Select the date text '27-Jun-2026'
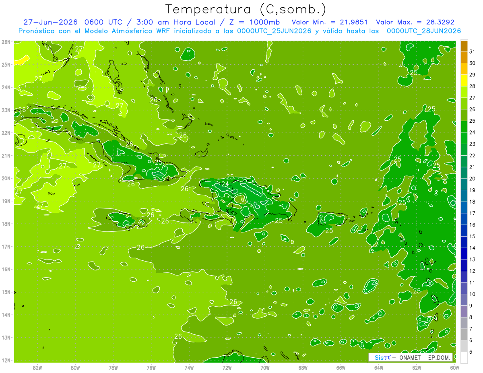 (x=50, y=22)
